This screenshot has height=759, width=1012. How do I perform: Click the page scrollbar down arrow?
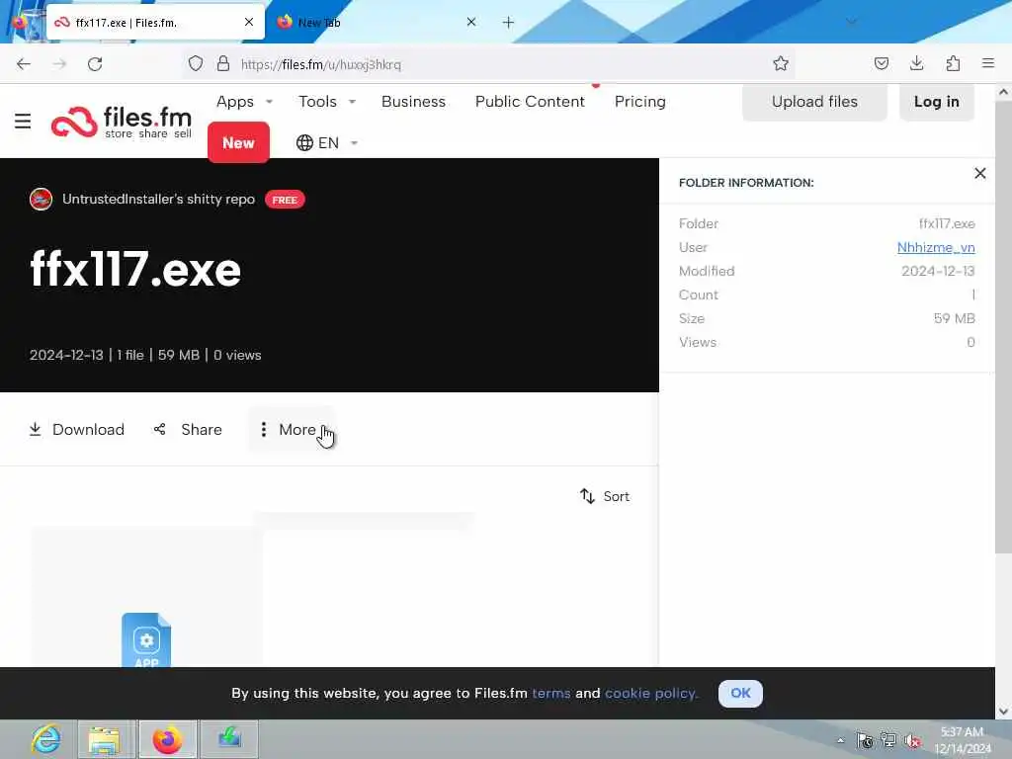(1003, 712)
